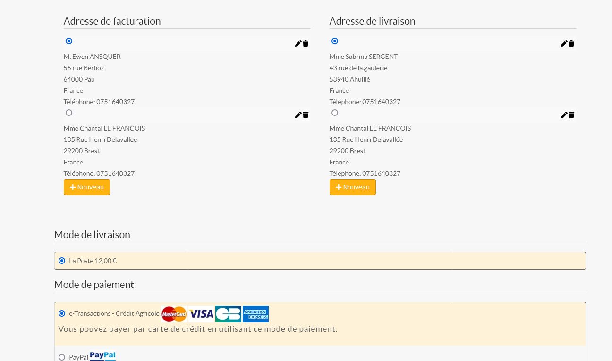Add new delivery address with Nouveau
The height and width of the screenshot is (361, 612).
pyautogui.click(x=353, y=187)
